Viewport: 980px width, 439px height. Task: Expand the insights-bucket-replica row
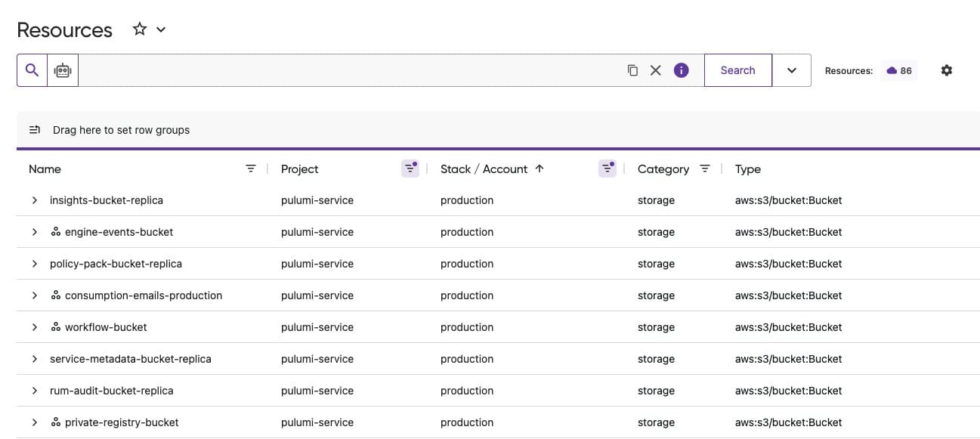click(35, 200)
